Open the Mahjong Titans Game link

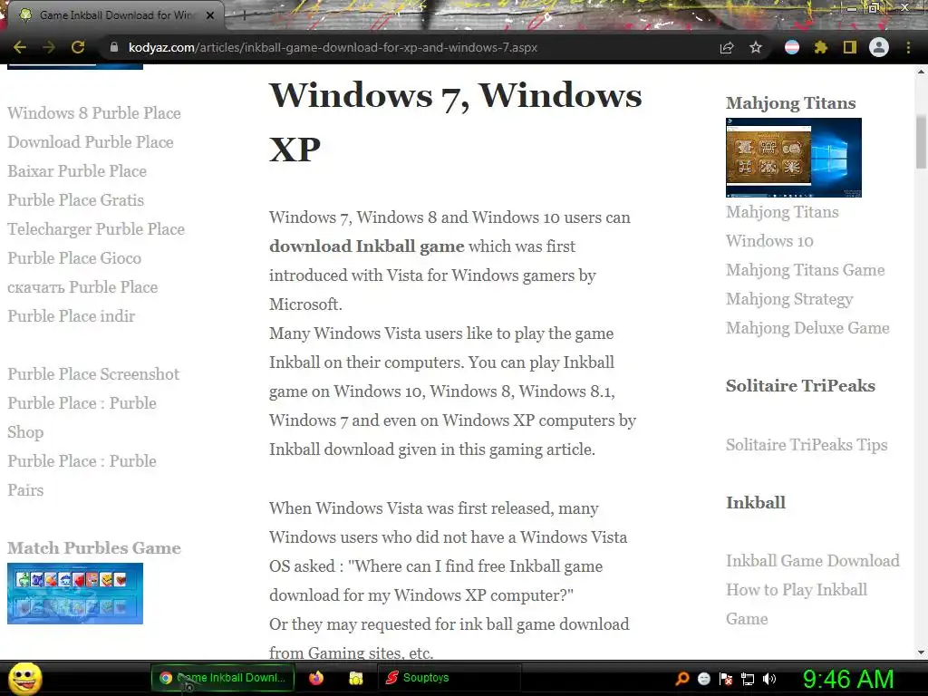point(806,270)
